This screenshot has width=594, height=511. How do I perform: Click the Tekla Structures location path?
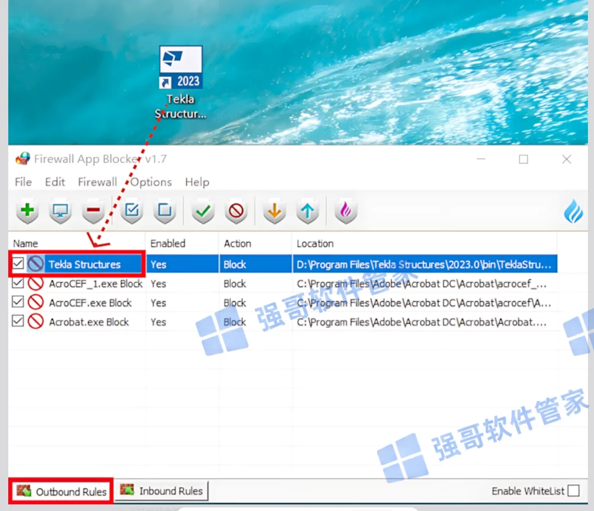424,264
